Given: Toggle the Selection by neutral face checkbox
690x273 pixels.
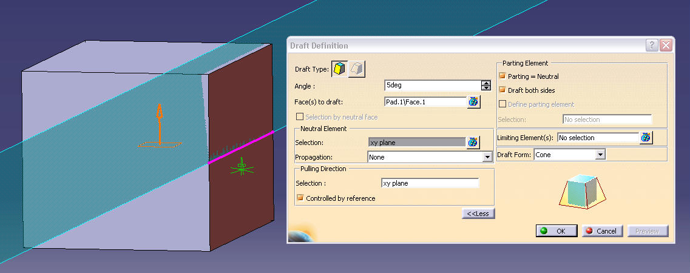Looking at the screenshot, I should (x=300, y=116).
